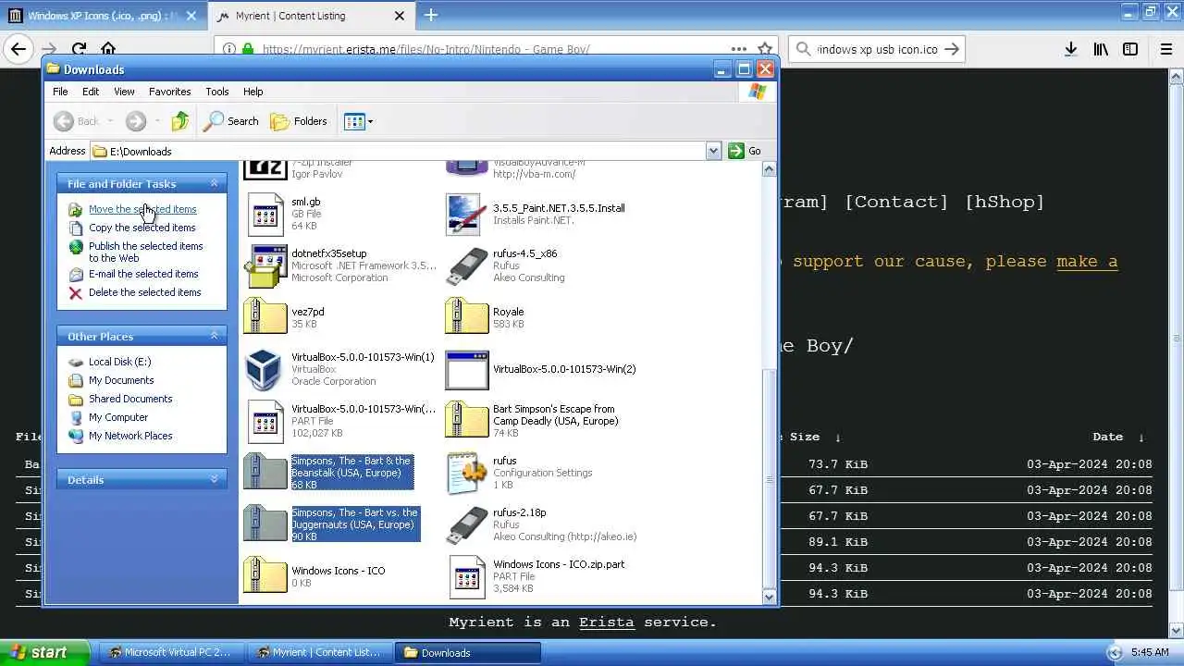Select the 3.5.5_Paint.NET.3.5.5.Install icon
The image size is (1184, 666).
pos(465,215)
